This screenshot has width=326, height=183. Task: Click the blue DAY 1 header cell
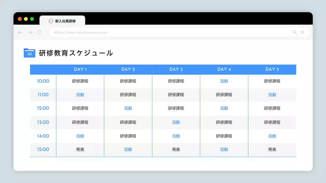(x=80, y=69)
